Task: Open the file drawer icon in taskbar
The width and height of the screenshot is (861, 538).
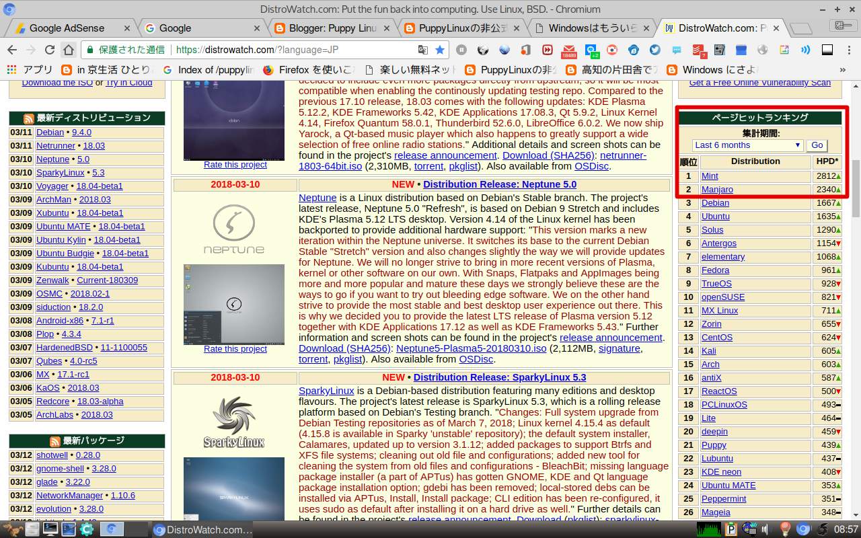Action: (x=32, y=529)
